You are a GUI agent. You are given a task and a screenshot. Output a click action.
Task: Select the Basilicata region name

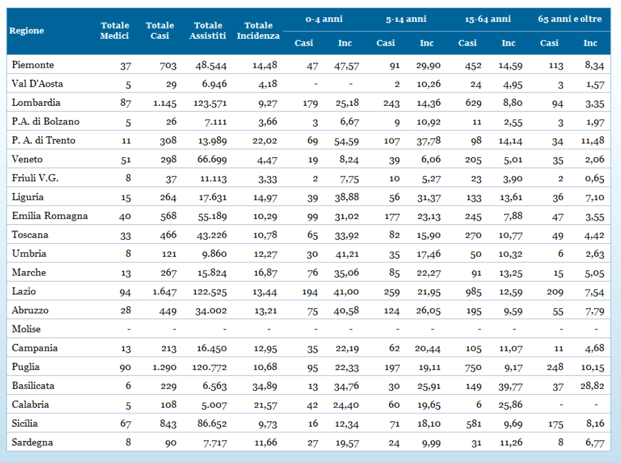point(33,386)
